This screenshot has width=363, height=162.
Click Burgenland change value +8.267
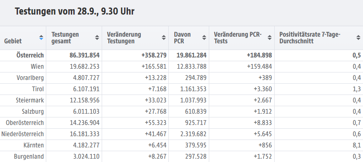[x=155, y=157]
